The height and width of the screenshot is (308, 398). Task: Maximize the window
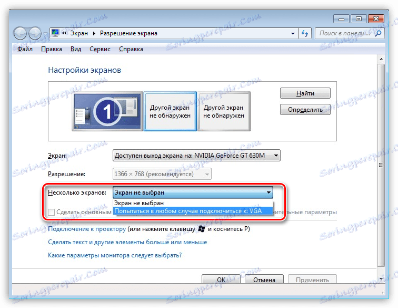[359, 19]
